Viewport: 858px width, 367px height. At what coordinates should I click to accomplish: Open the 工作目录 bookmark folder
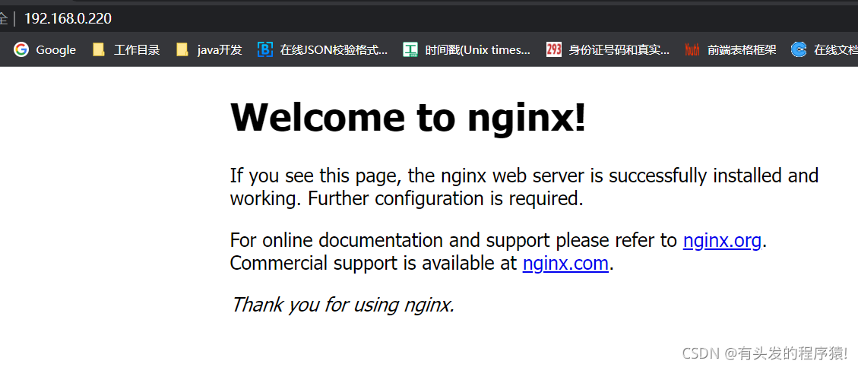[126, 50]
